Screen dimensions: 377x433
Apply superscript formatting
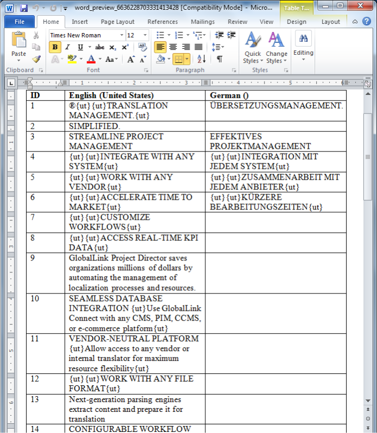pos(125,47)
